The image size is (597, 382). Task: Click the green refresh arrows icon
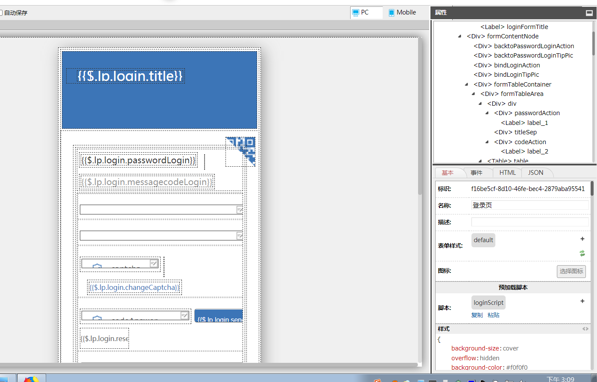(582, 253)
